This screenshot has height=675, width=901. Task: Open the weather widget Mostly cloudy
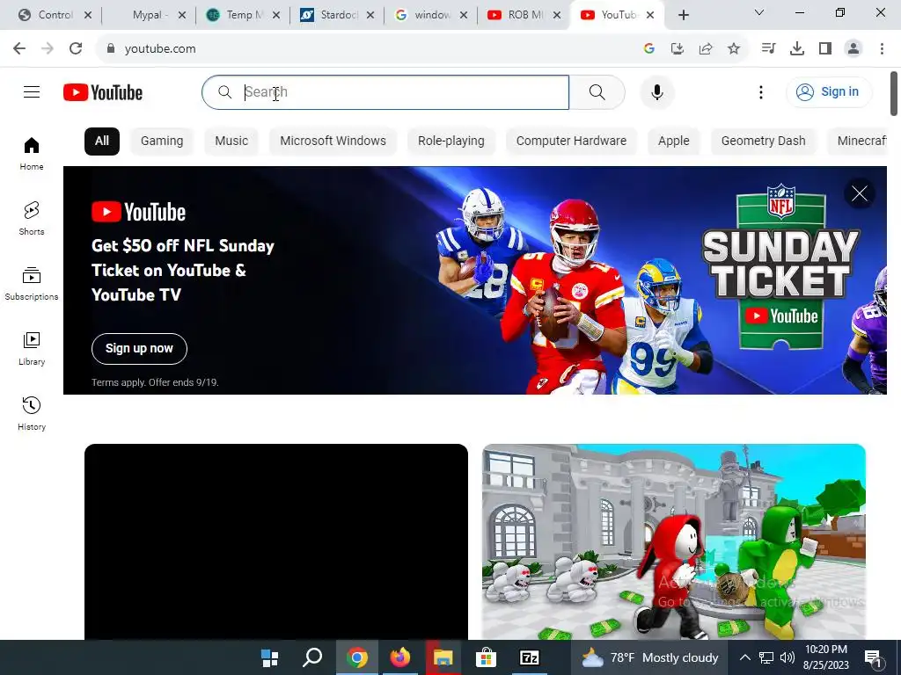649,657
